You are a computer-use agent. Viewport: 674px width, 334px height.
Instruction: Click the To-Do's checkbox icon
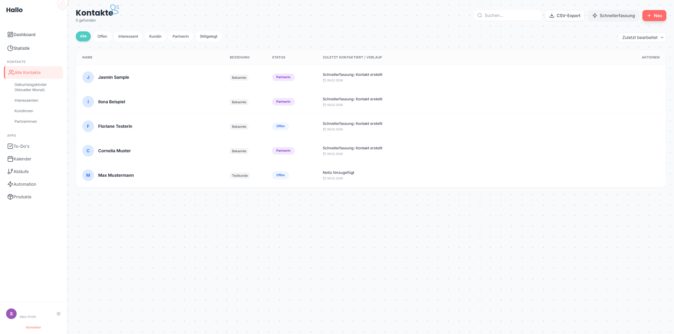10,146
